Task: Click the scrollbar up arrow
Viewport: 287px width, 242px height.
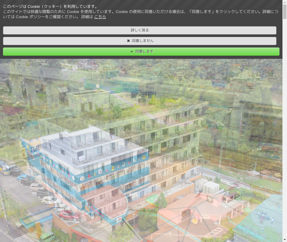Action: [x=285, y=2]
